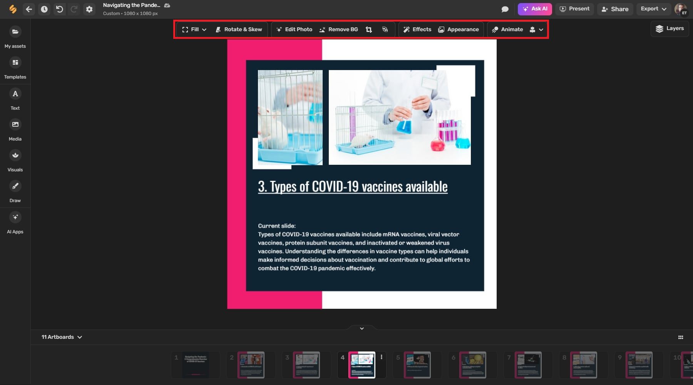This screenshot has width=693, height=385.
Task: Open the Export dropdown menu
Action: 653,9
